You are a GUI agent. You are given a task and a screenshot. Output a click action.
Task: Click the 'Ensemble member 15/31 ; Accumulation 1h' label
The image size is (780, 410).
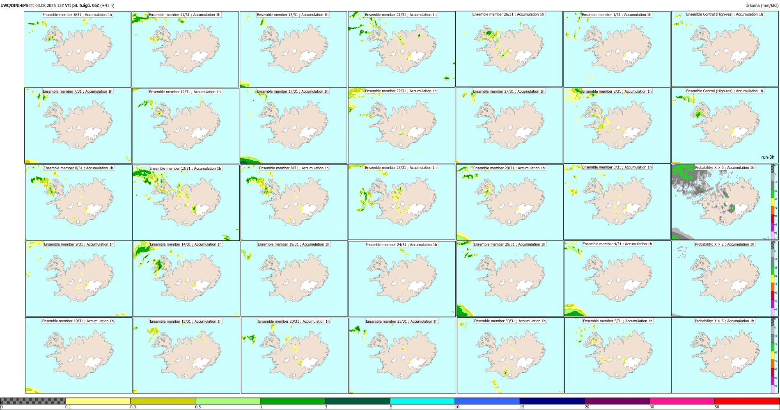[186, 321]
